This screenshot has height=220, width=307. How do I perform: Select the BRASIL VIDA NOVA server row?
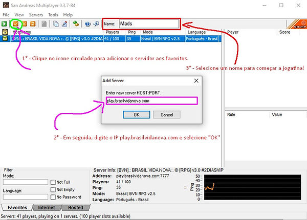click(x=111, y=39)
